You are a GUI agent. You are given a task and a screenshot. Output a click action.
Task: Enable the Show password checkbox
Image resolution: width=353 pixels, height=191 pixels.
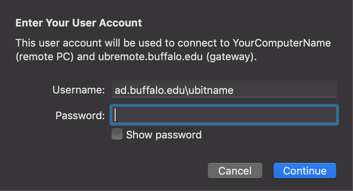117,134
